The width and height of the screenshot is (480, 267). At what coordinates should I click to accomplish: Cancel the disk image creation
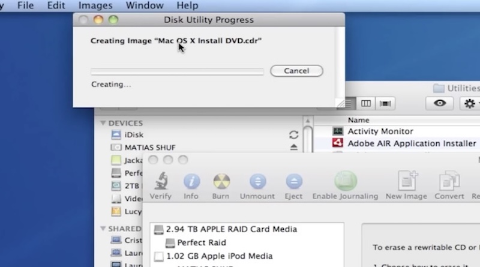296,71
